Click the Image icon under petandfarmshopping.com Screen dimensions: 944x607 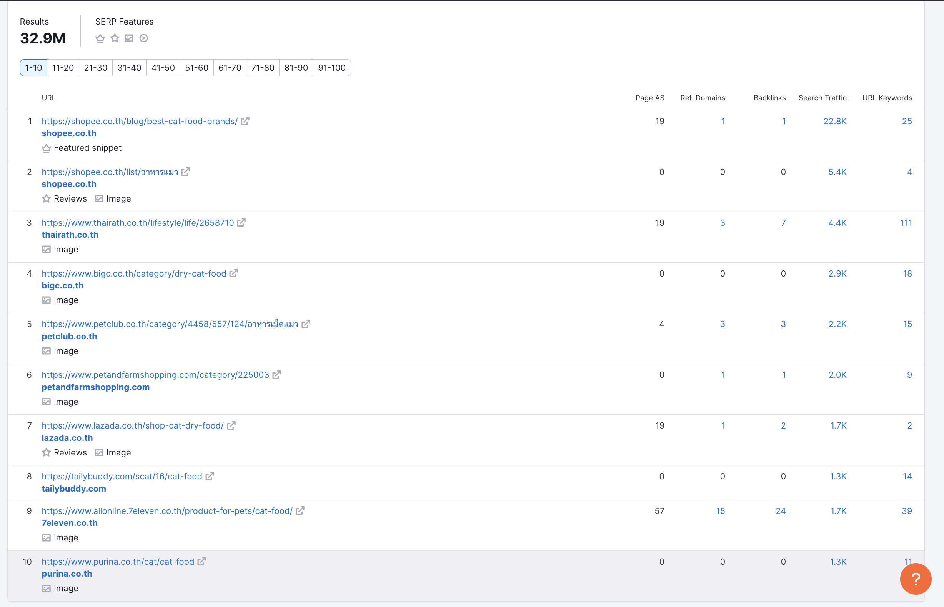click(x=47, y=402)
